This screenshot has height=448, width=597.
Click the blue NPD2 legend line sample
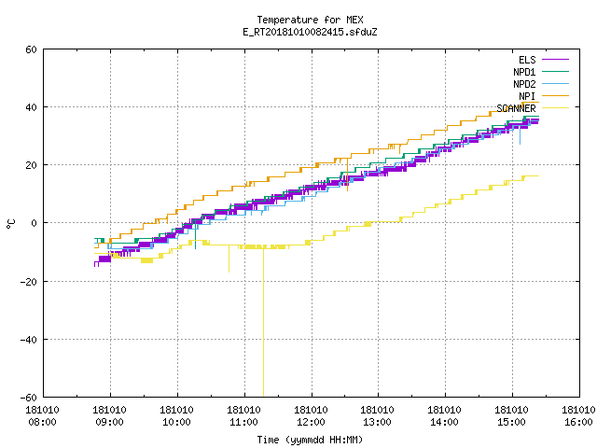pyautogui.click(x=555, y=83)
